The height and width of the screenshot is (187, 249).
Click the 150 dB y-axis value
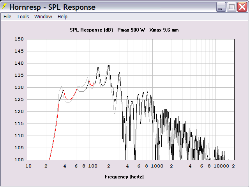click(x=19, y=39)
